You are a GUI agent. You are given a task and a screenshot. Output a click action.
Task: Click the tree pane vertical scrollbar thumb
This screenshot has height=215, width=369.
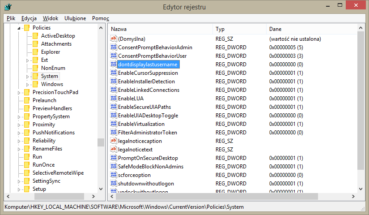click(101, 142)
